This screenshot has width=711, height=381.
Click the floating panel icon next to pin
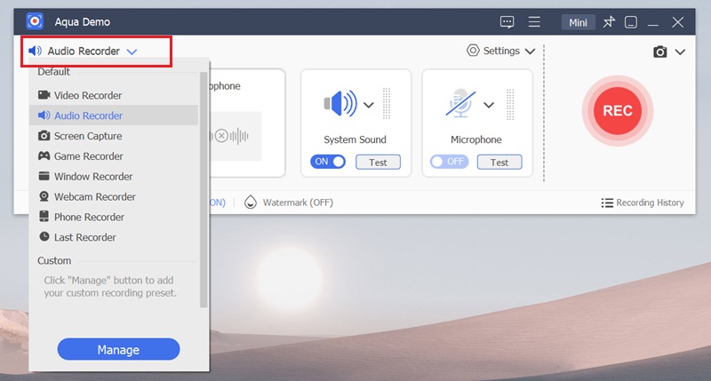(x=631, y=22)
